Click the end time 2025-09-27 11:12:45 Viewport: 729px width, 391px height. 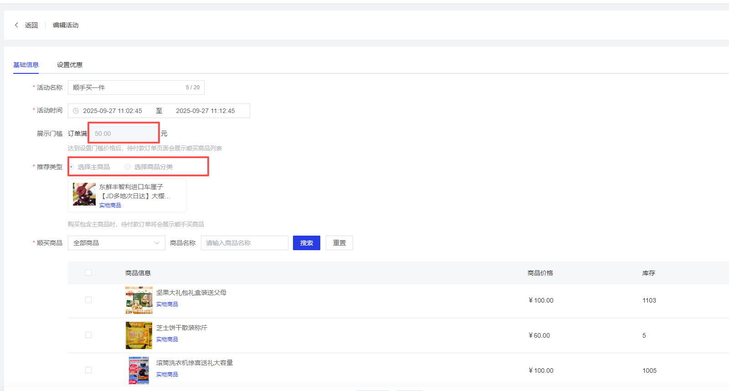click(x=205, y=111)
